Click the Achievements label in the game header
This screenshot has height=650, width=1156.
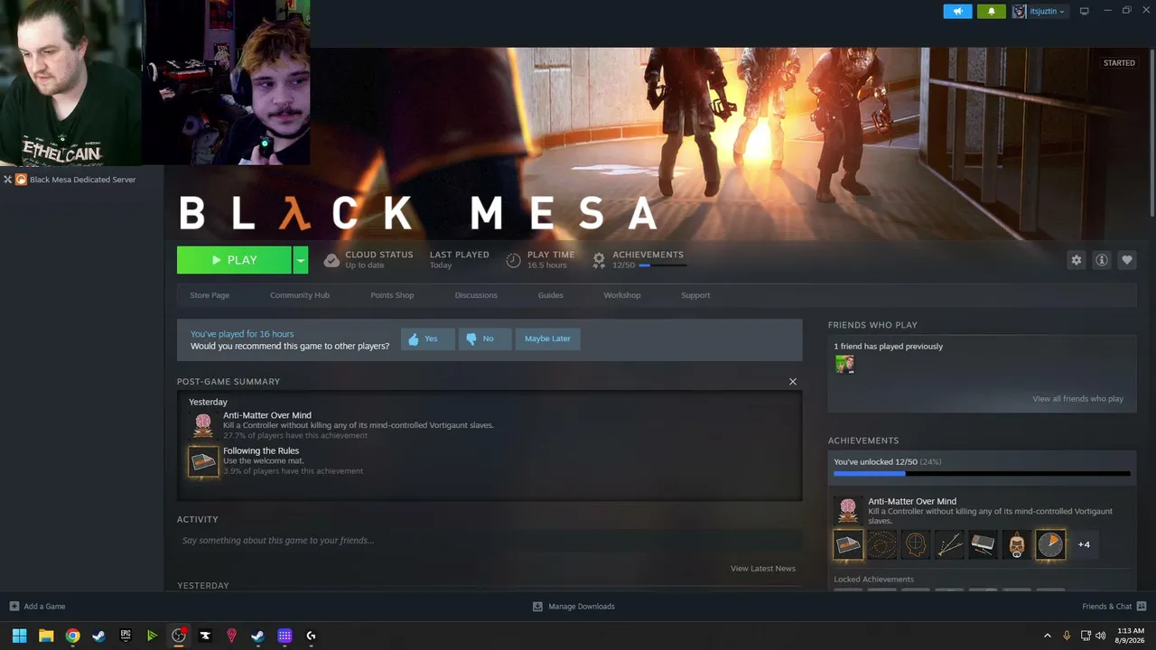point(648,255)
